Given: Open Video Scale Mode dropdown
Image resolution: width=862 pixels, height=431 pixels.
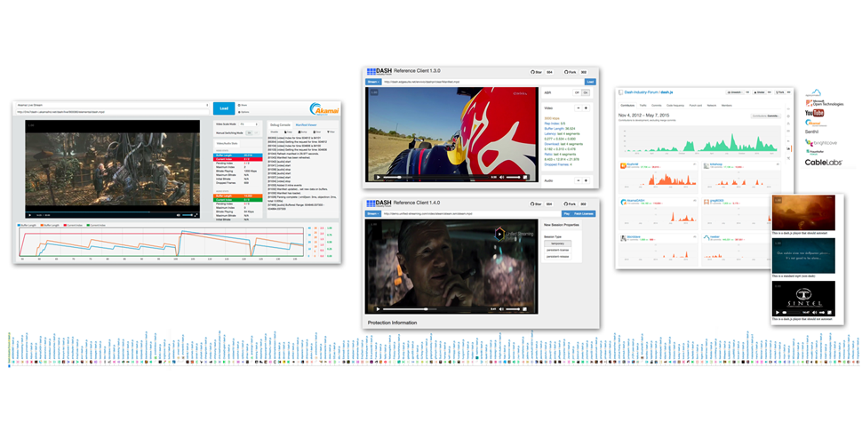Looking at the screenshot, I should 249,124.
